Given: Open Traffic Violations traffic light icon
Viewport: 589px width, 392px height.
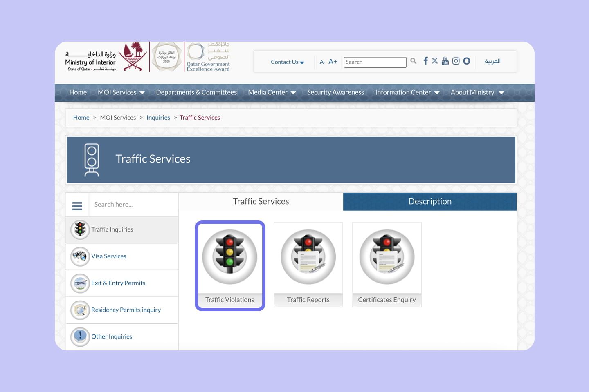Looking at the screenshot, I should click(x=230, y=257).
